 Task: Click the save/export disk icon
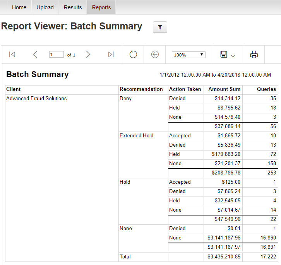click(x=224, y=55)
